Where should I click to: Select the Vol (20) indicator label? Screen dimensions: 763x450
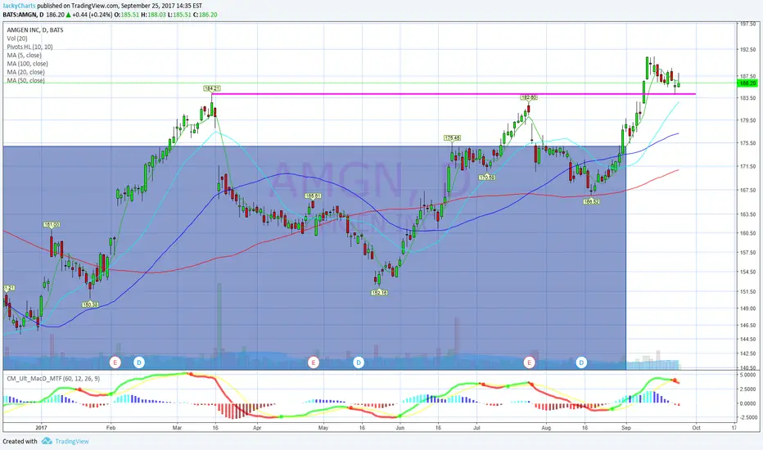17,38
